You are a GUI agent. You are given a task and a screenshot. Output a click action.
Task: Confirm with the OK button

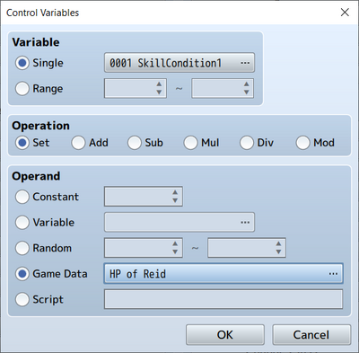225,335
